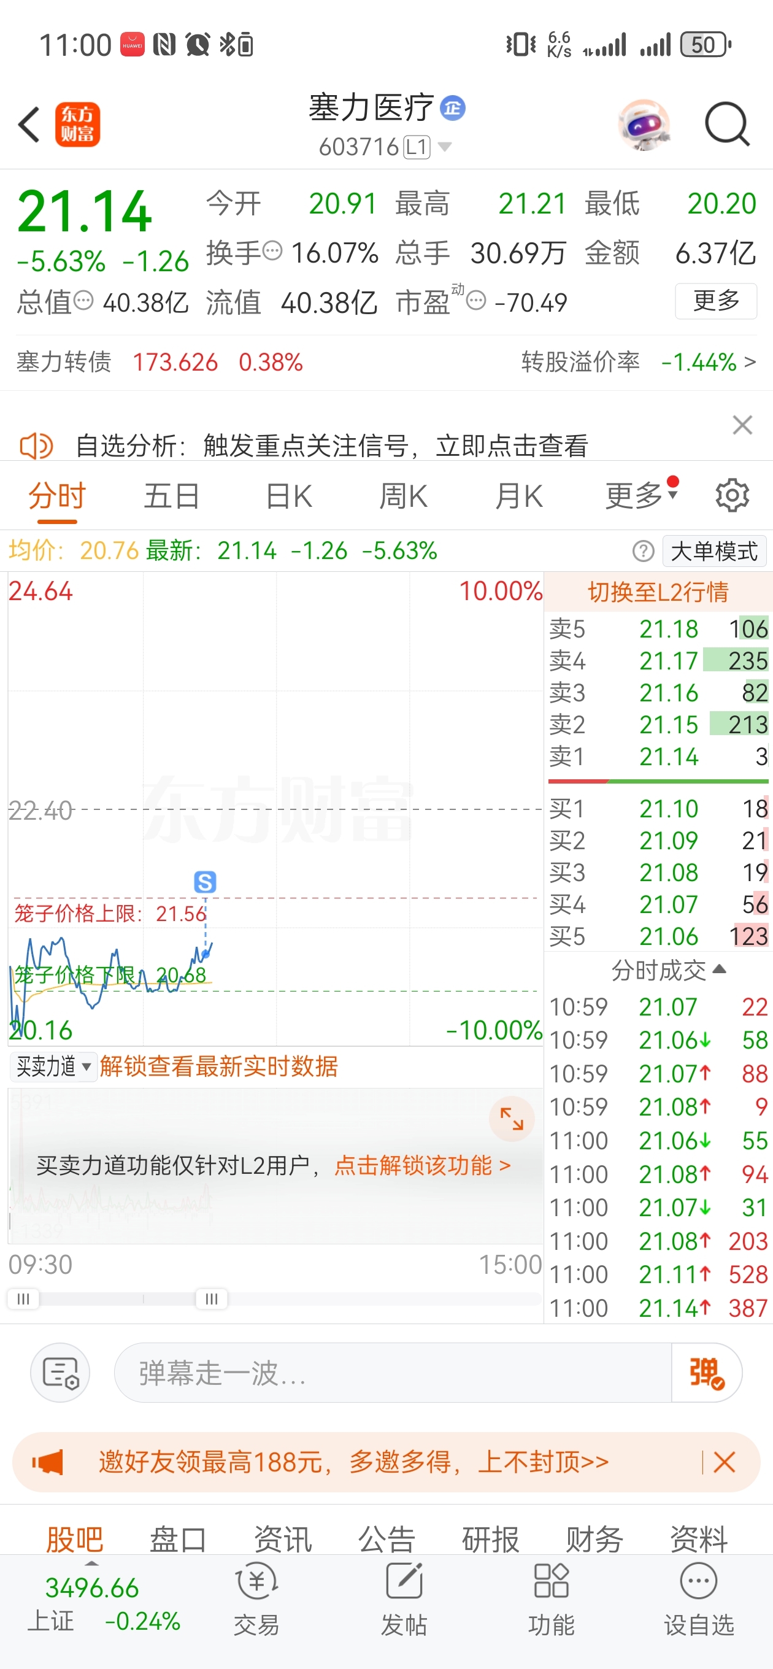Viewport: 773px width, 1669px height.
Task: Enable 大单模式 button
Action: point(714,552)
